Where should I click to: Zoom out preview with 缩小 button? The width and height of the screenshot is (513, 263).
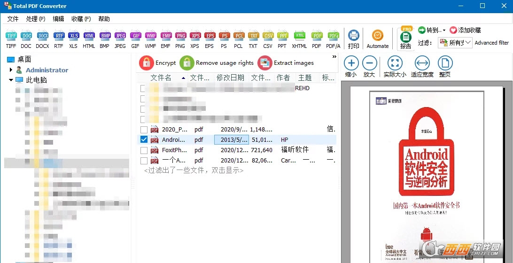click(351, 65)
